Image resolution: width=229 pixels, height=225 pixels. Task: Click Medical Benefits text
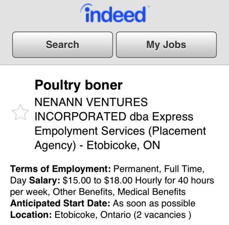click(x=151, y=192)
